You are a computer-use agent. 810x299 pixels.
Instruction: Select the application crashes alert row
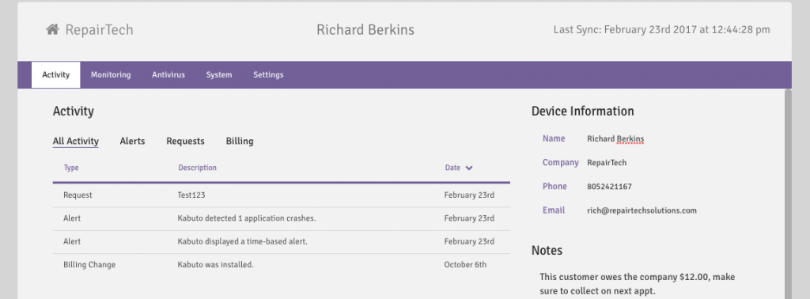(x=281, y=218)
